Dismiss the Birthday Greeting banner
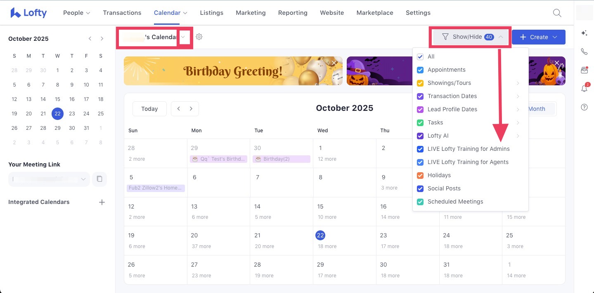Screen dimensions: 594x293 pos(334,63)
